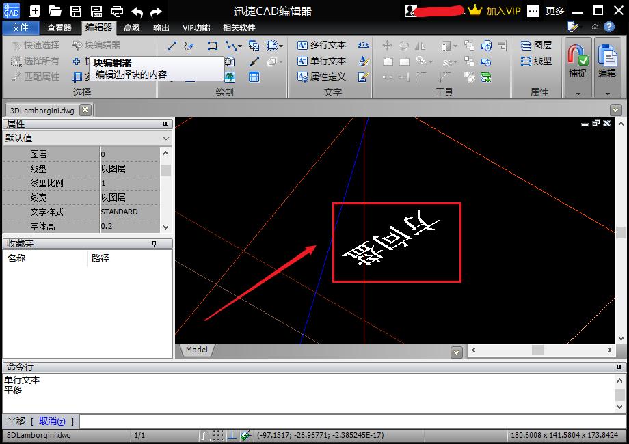629x444 pixels.
Task: Click the Save as PDF icon
Action: tap(96, 11)
